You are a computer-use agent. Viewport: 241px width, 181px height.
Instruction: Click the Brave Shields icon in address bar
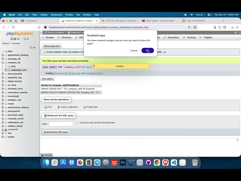point(195,27)
